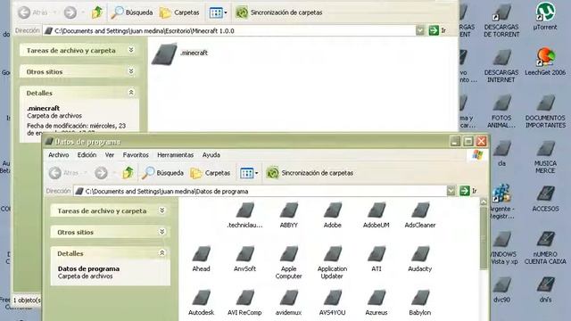Select the Audacity folder
571x321 pixels.
click(x=420, y=259)
